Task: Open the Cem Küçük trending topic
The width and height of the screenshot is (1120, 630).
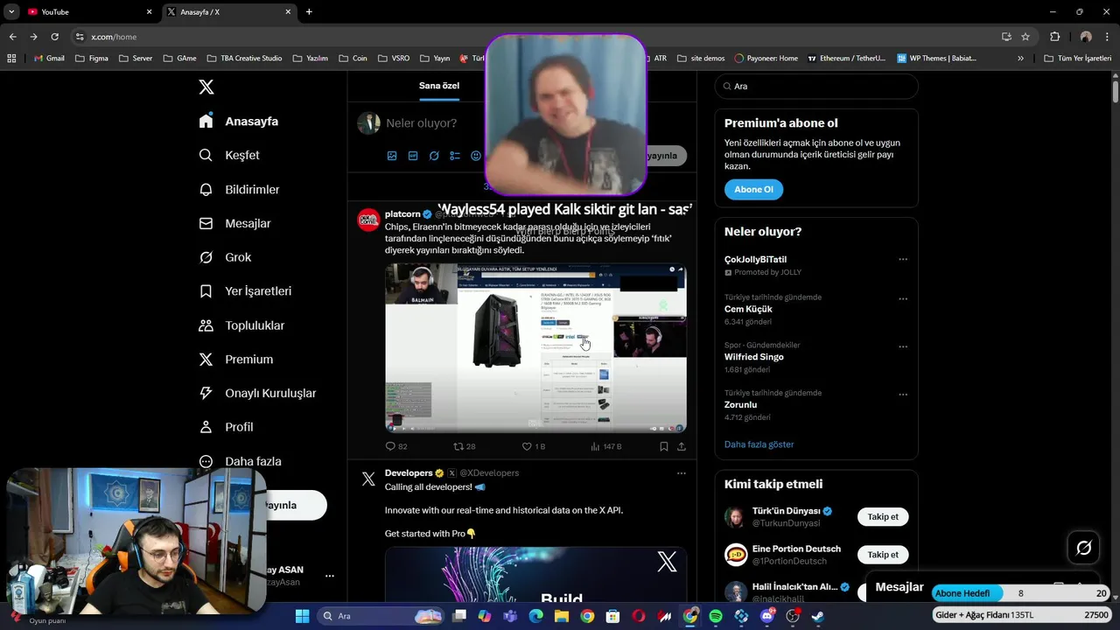Action: pyautogui.click(x=748, y=309)
